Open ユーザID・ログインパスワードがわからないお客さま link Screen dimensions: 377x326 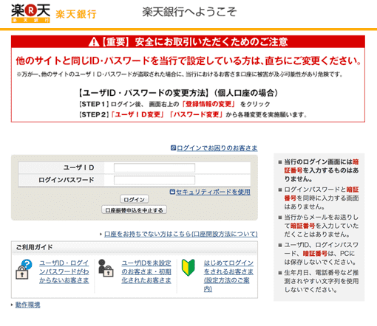[x=64, y=271]
